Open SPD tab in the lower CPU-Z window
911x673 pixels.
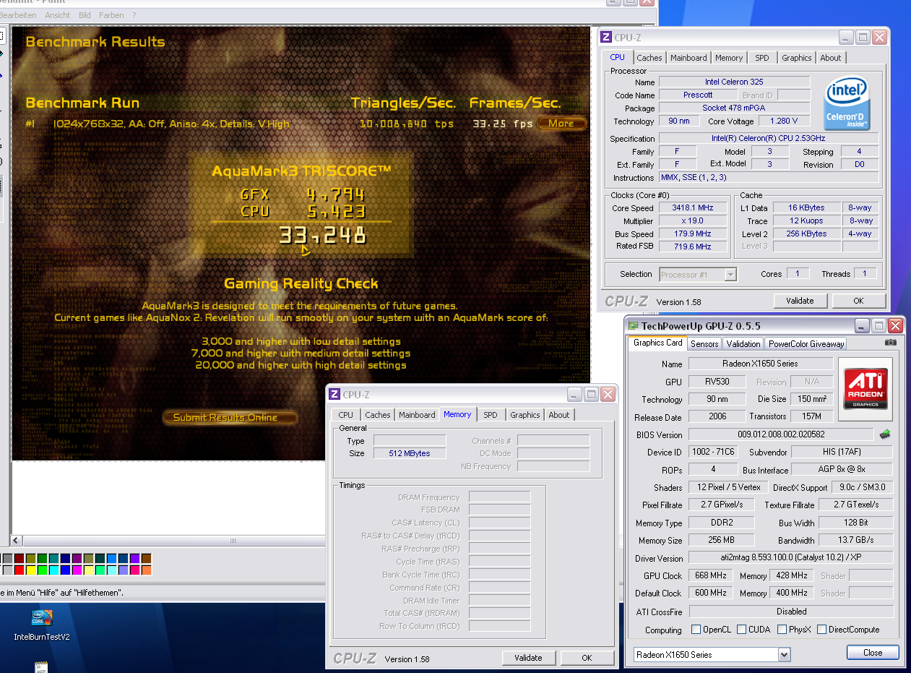click(x=491, y=415)
